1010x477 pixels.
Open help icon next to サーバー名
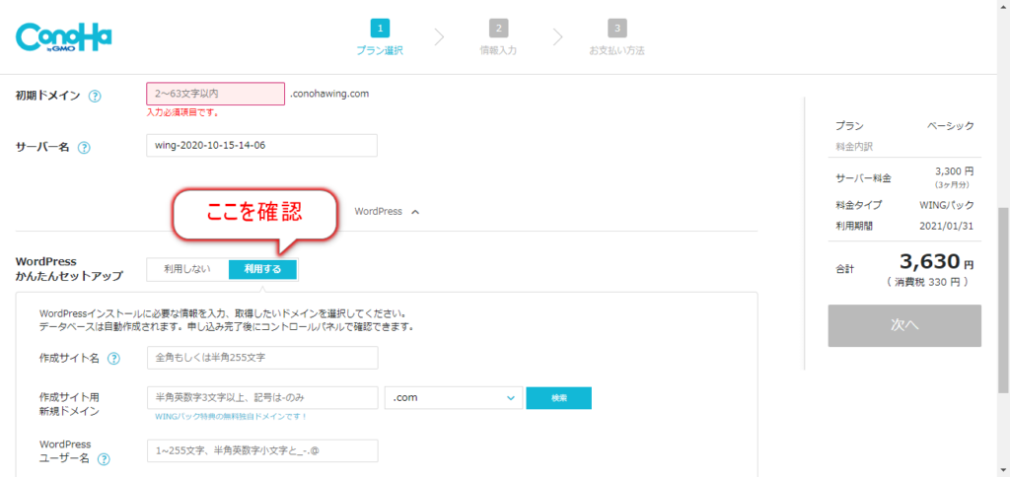(84, 148)
